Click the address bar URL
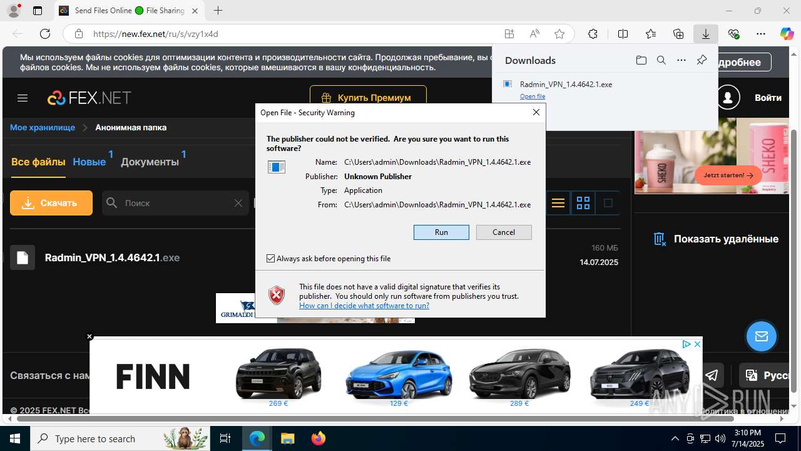 click(x=156, y=34)
